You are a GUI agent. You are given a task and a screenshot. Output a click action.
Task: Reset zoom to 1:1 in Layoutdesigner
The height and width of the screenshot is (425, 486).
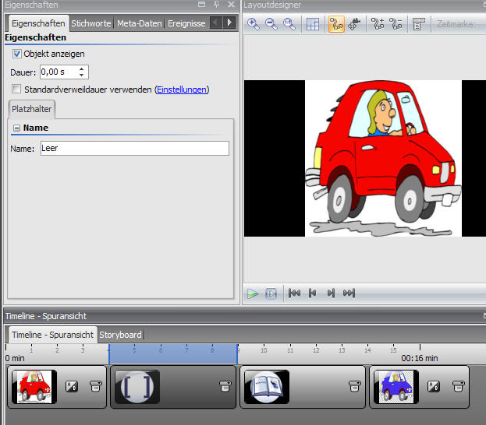pyautogui.click(x=289, y=24)
